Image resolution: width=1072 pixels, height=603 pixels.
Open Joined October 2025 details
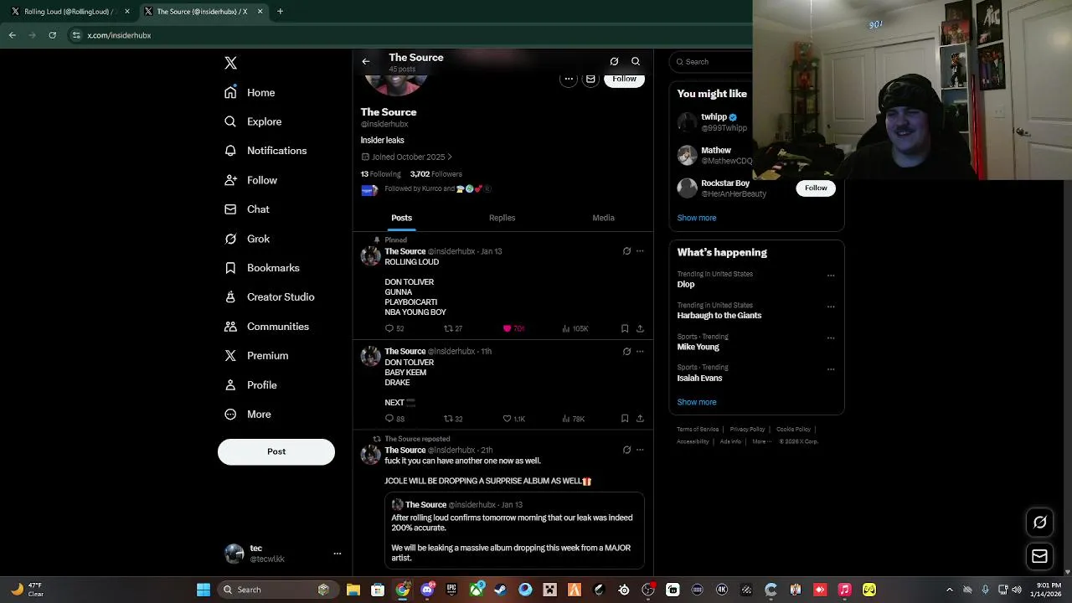click(407, 157)
